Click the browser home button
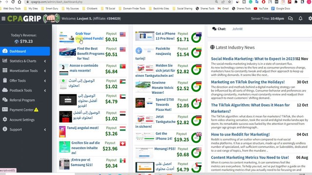This screenshot has width=312, height=175. coord(19,2)
